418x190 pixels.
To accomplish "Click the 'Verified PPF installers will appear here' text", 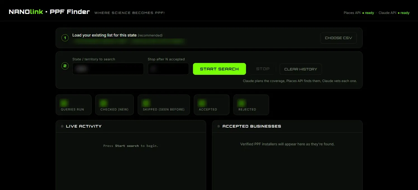I will coord(287,144).
